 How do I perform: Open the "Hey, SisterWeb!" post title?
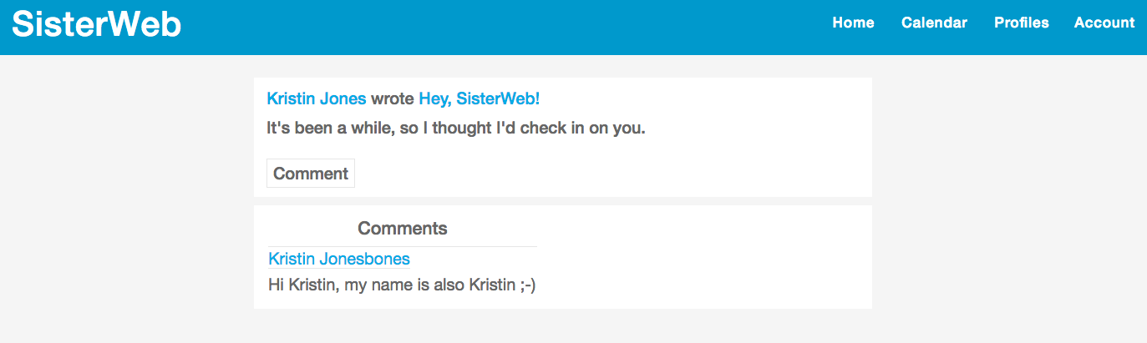coord(479,98)
